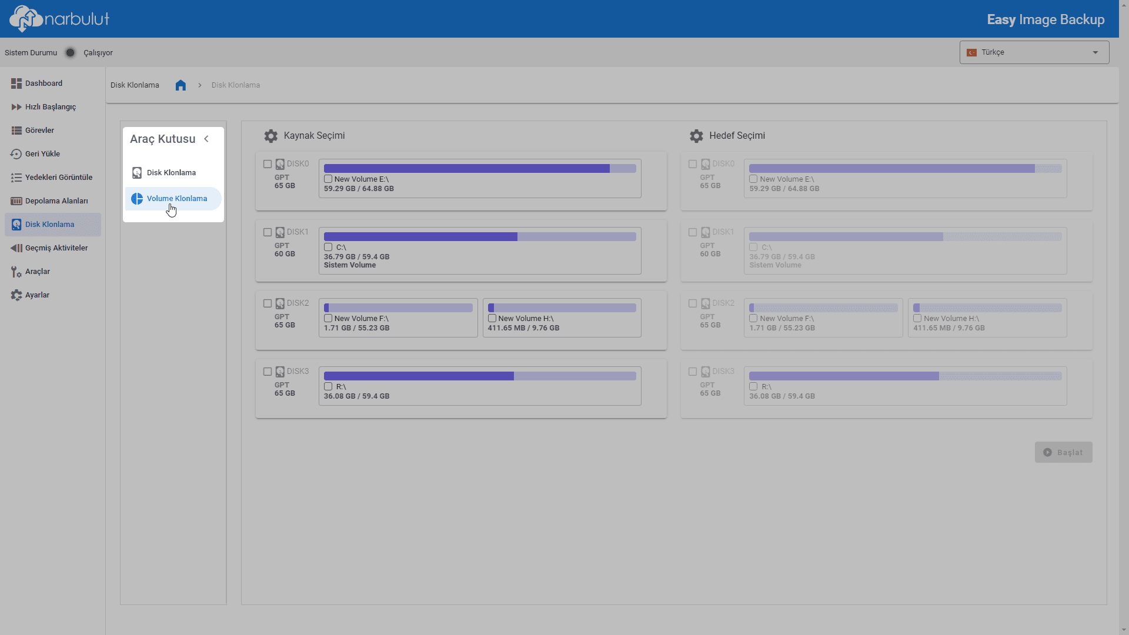Check target DISK0 checkbox

click(x=693, y=164)
